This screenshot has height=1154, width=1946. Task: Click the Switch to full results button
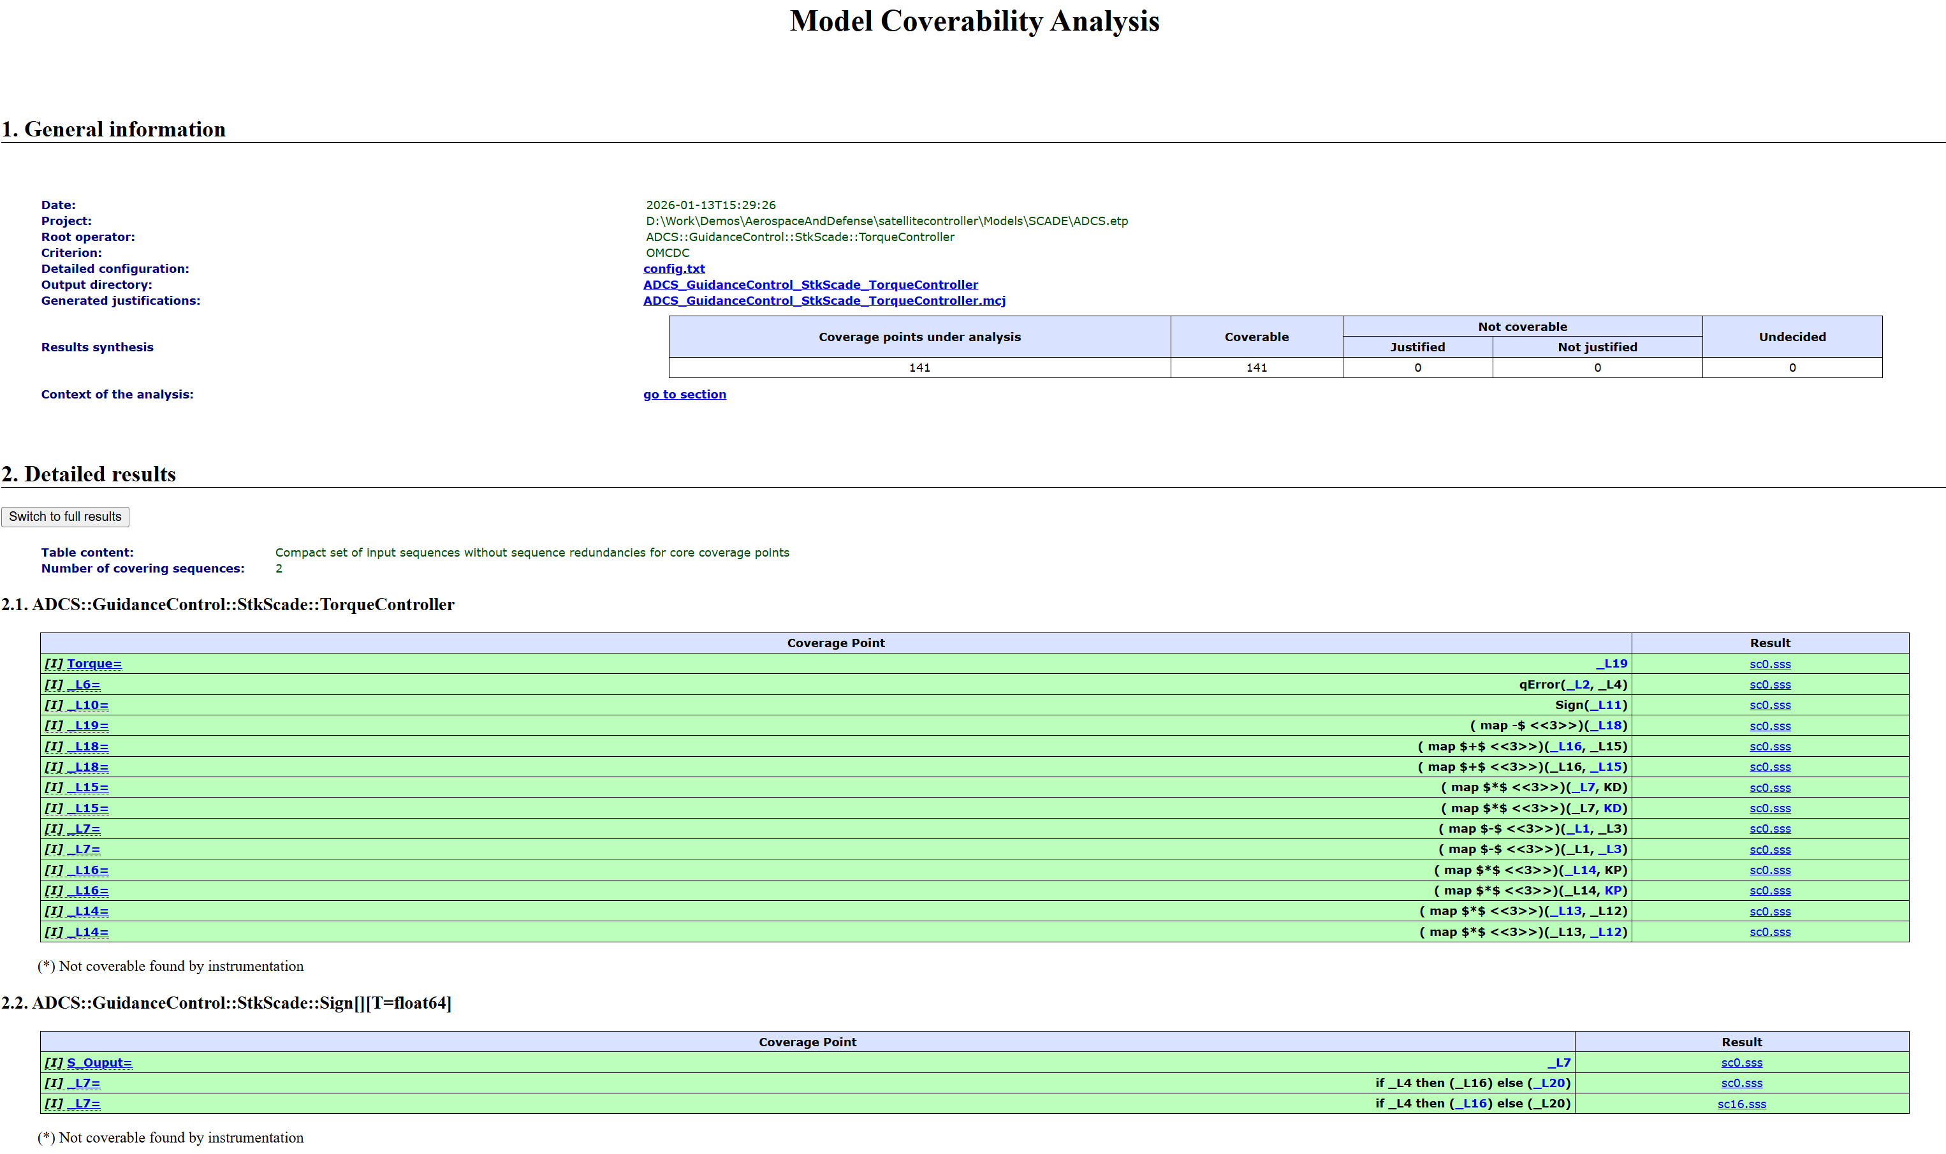(x=65, y=516)
